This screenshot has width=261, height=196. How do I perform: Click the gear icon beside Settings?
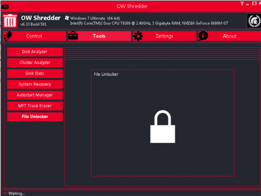138,36
